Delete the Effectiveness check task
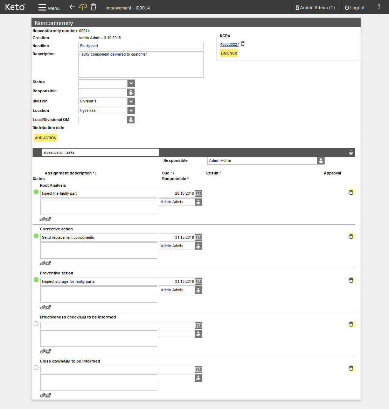This screenshot has width=389, height=409. (351, 324)
